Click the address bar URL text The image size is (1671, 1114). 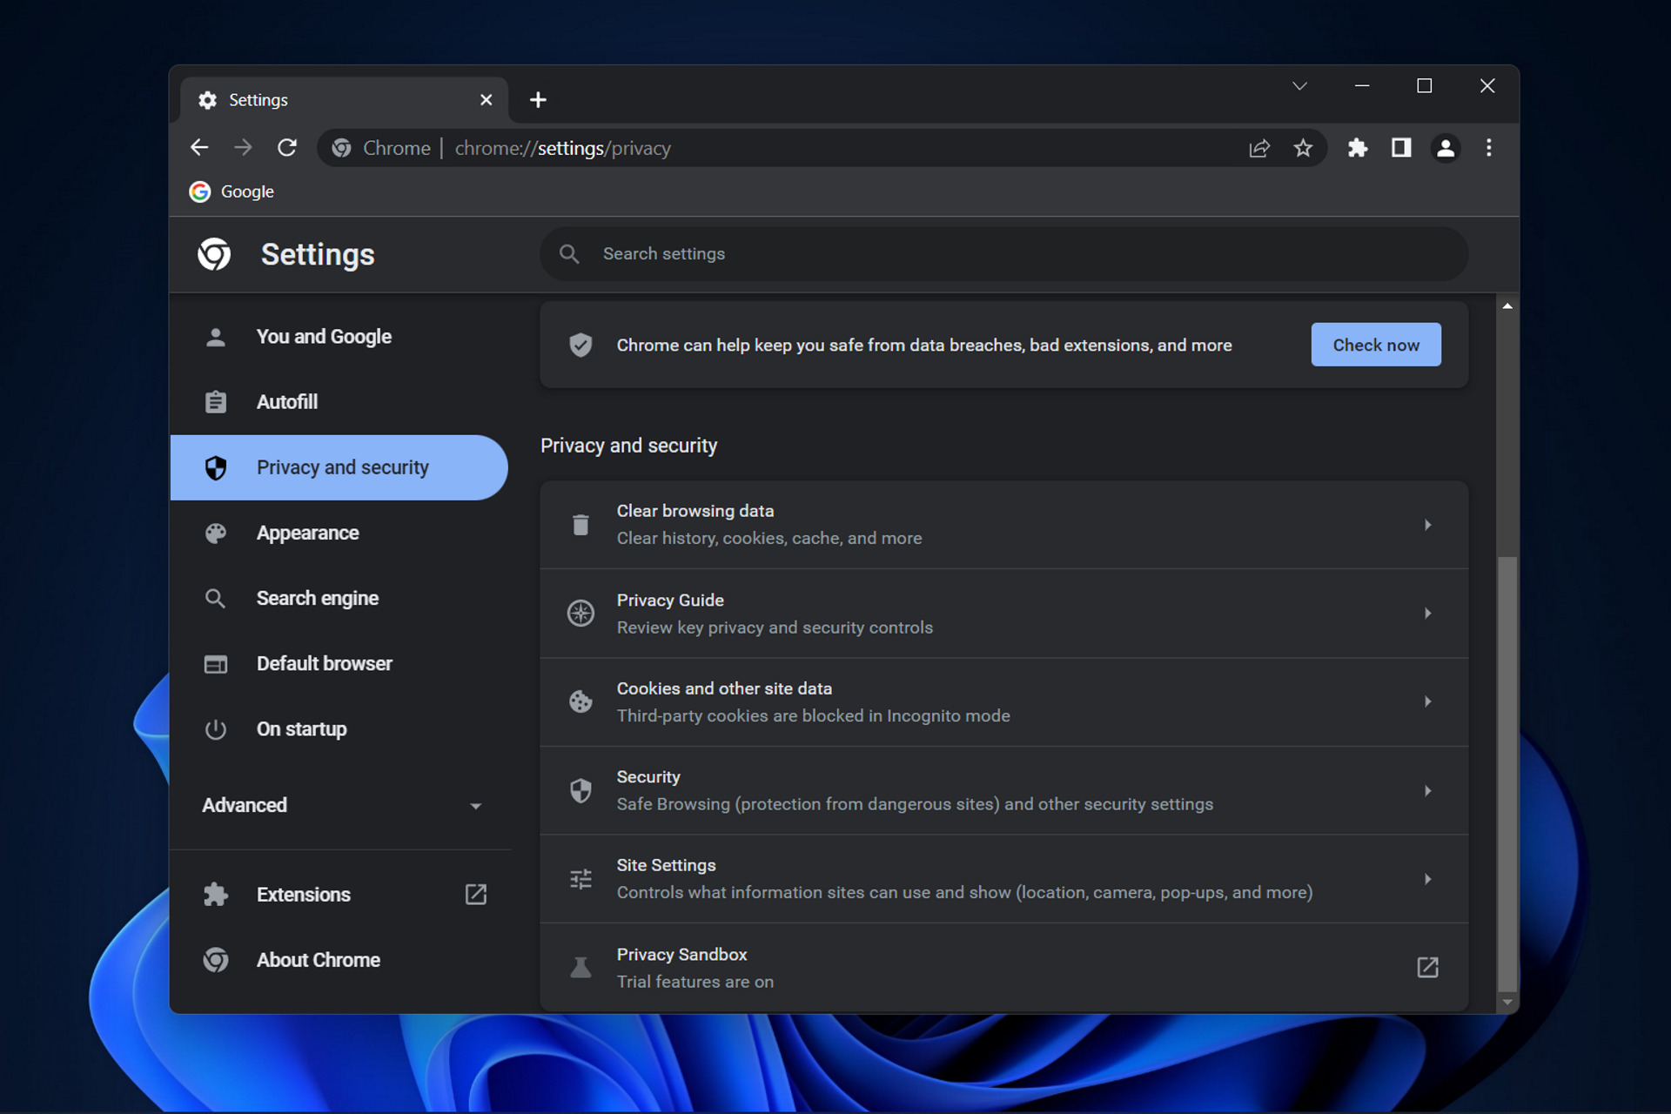click(562, 148)
